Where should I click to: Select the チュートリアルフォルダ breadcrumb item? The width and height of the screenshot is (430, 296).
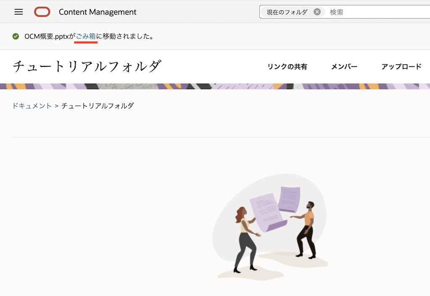point(99,106)
